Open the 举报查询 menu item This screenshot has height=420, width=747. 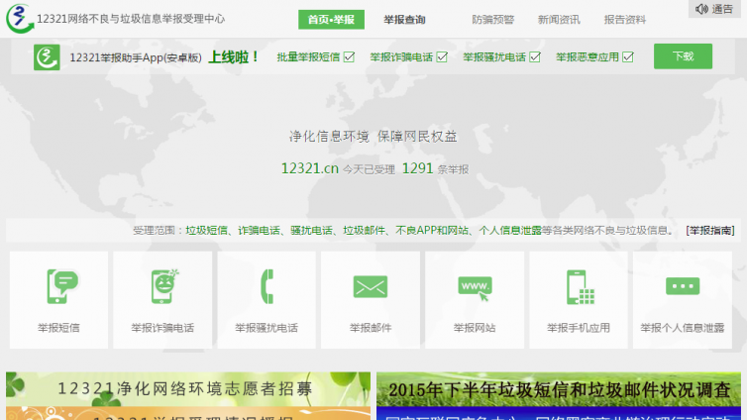(404, 20)
